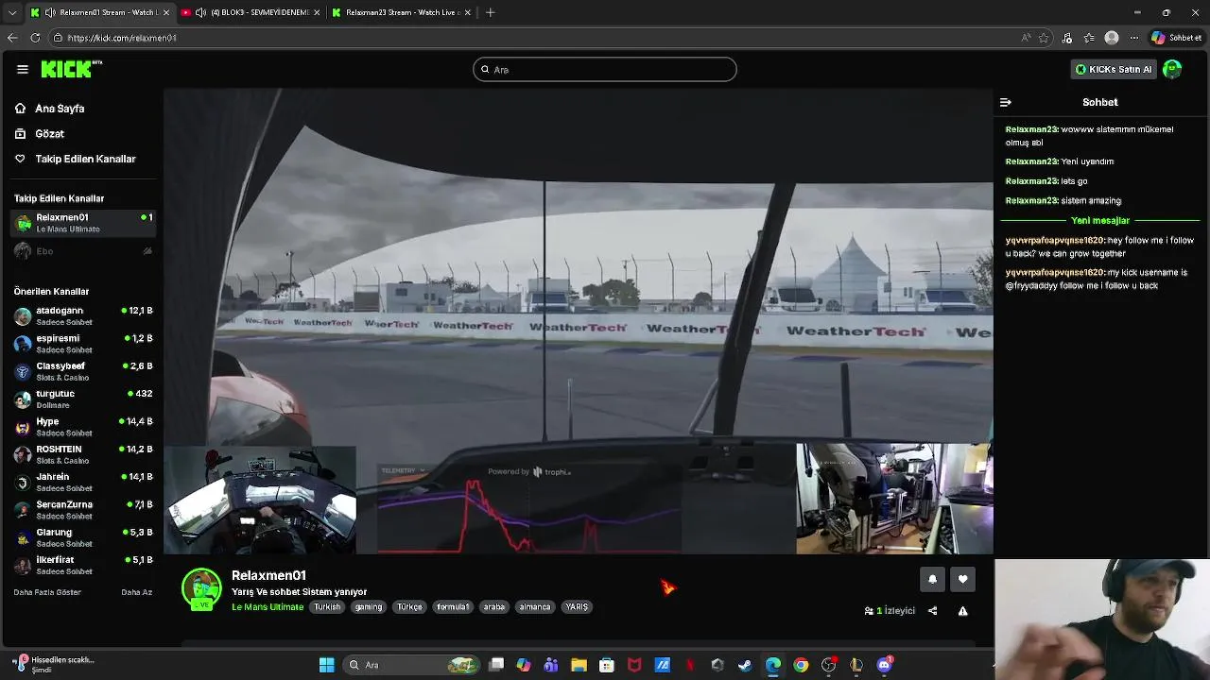
Task: Open McAfee from the taskbar
Action: click(634, 665)
